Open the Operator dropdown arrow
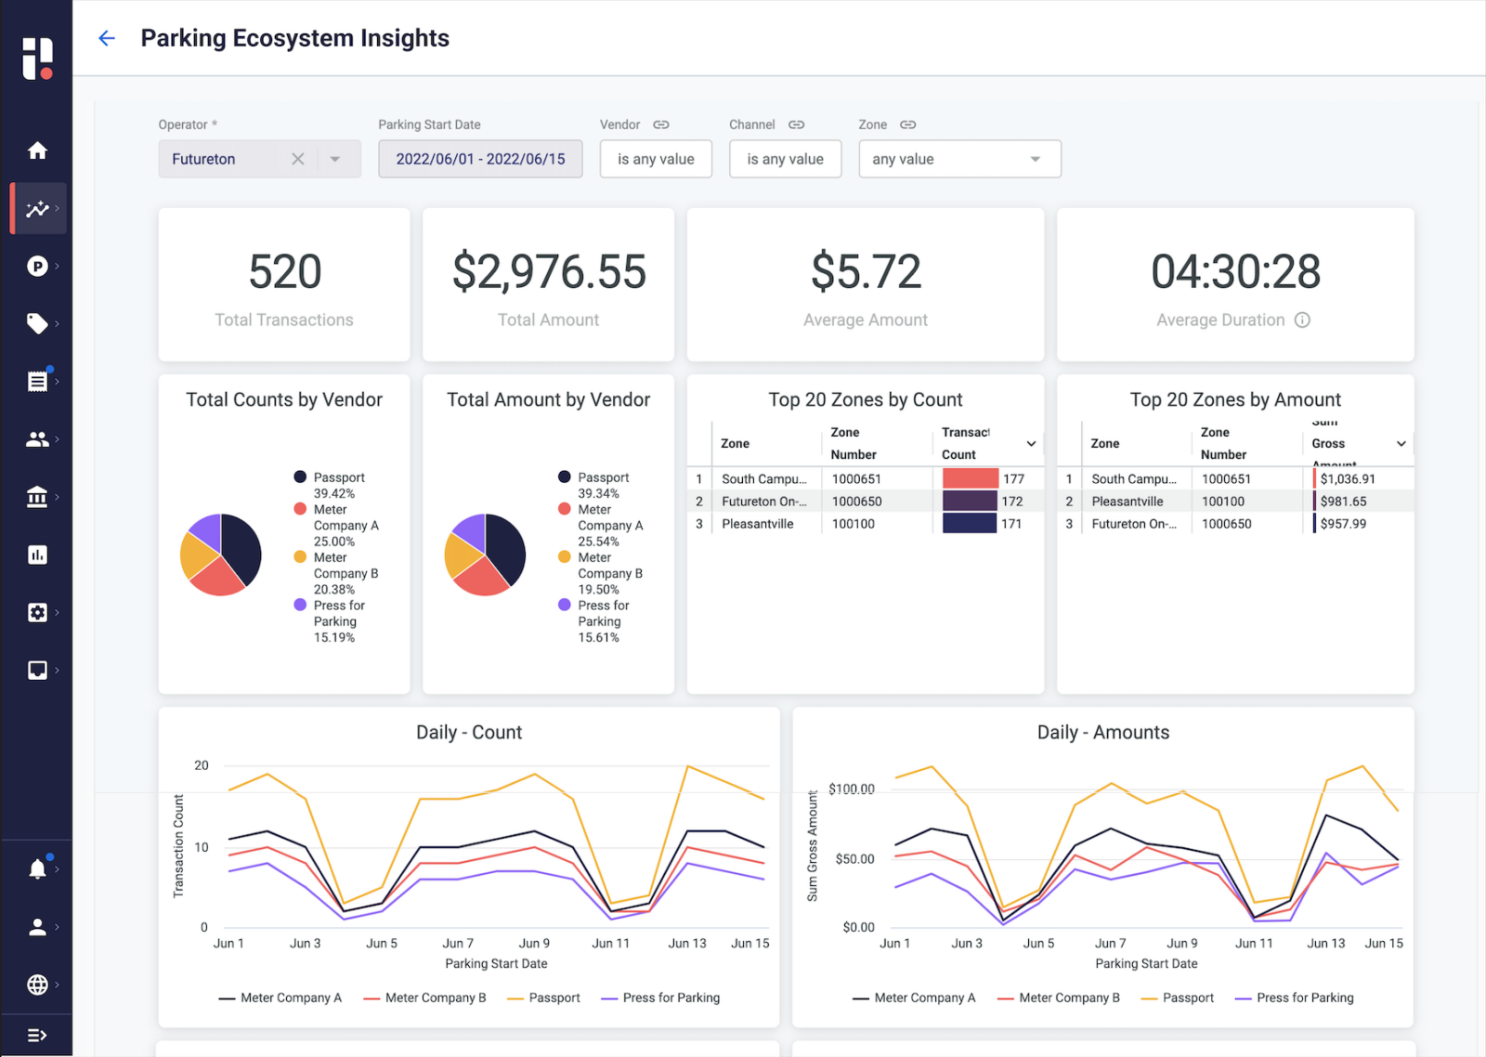 [x=335, y=159]
